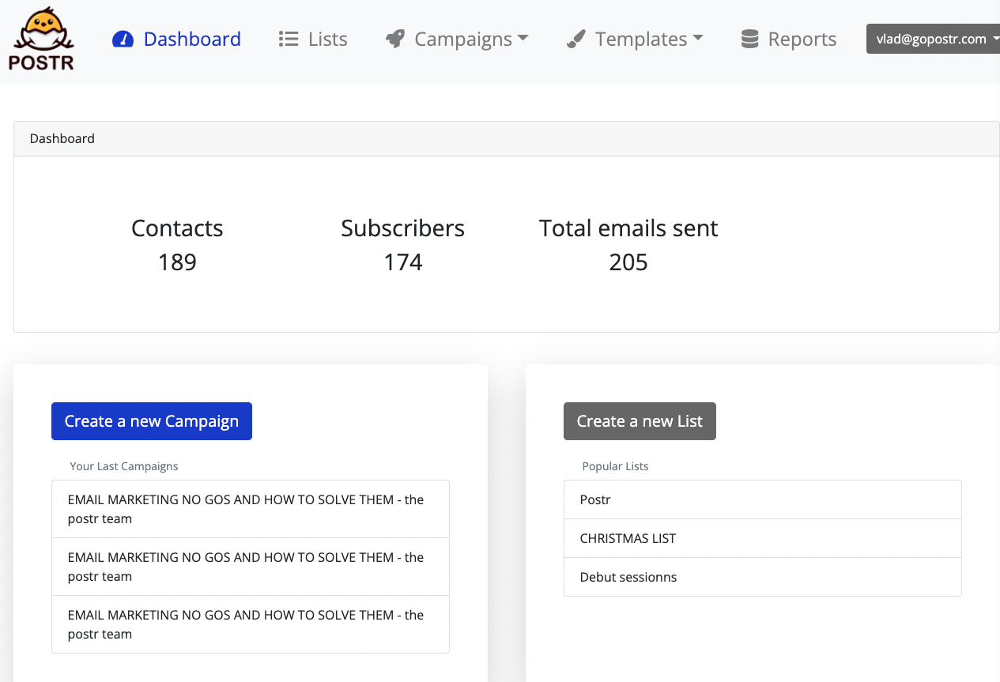Image resolution: width=1000 pixels, height=682 pixels.
Task: Click the Contacts count of 189
Action: click(177, 262)
